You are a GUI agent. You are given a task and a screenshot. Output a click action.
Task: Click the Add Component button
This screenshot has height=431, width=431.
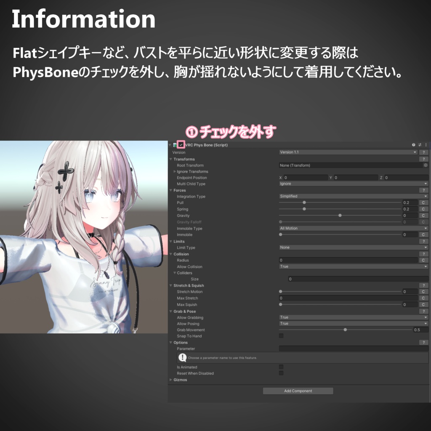[298, 391]
